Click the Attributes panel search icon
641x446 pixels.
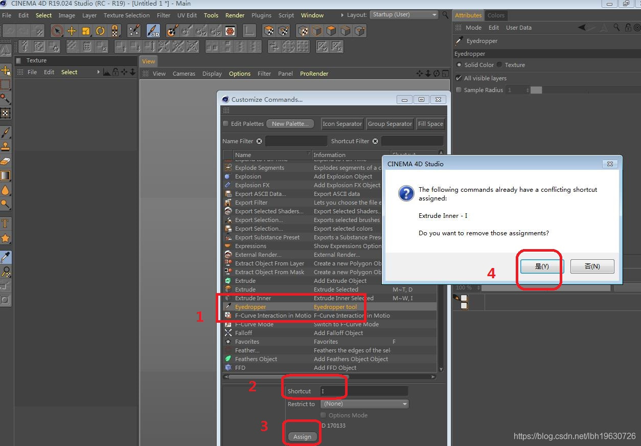coord(617,28)
